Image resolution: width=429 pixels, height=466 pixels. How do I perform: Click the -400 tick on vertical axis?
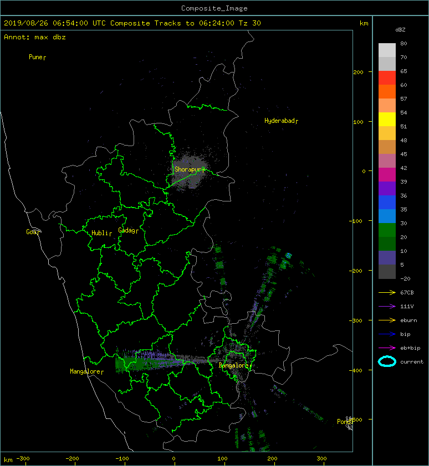356,370
